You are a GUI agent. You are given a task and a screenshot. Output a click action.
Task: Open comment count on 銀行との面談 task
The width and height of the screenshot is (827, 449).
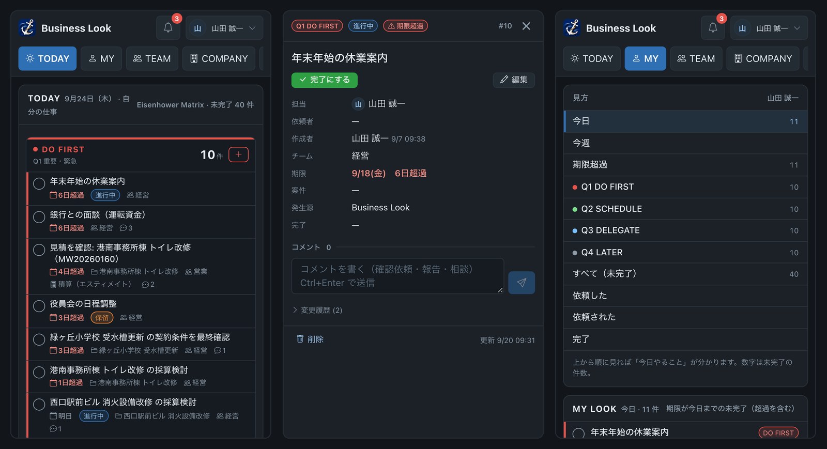pyautogui.click(x=126, y=228)
